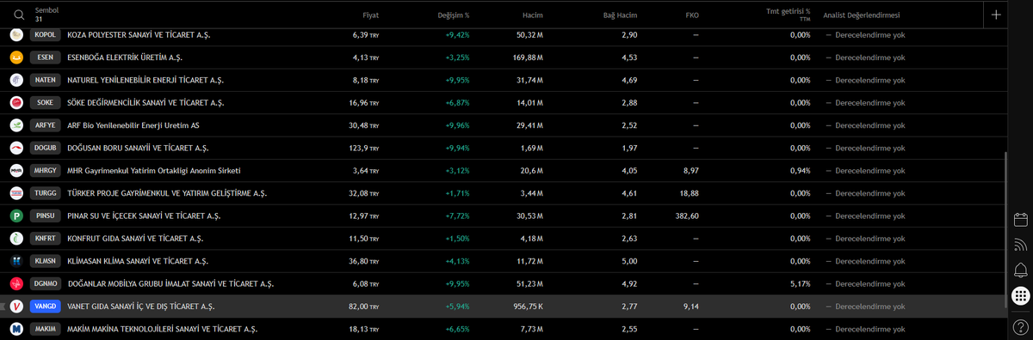Open the alerts bell icon
The width and height of the screenshot is (1033, 340).
(x=1021, y=270)
